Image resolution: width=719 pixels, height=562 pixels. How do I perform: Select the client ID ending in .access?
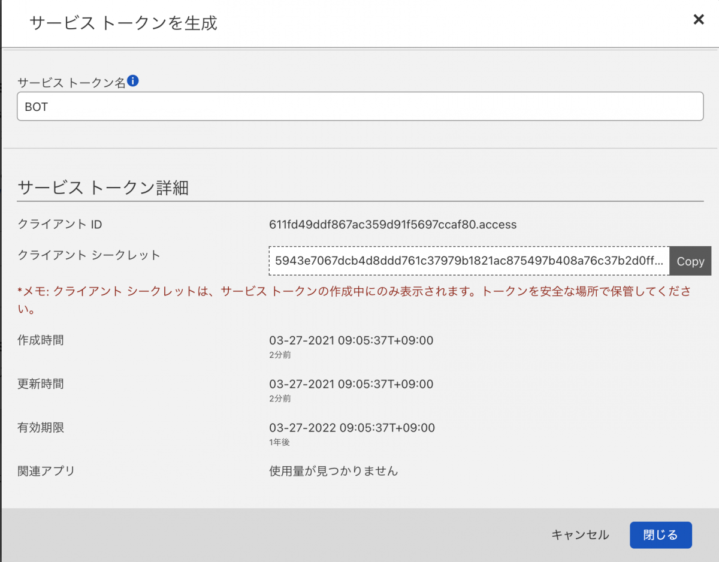(393, 225)
